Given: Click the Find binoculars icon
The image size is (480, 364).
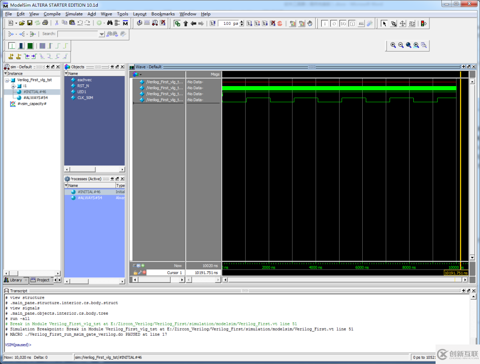Looking at the screenshot, I should coord(110,23).
